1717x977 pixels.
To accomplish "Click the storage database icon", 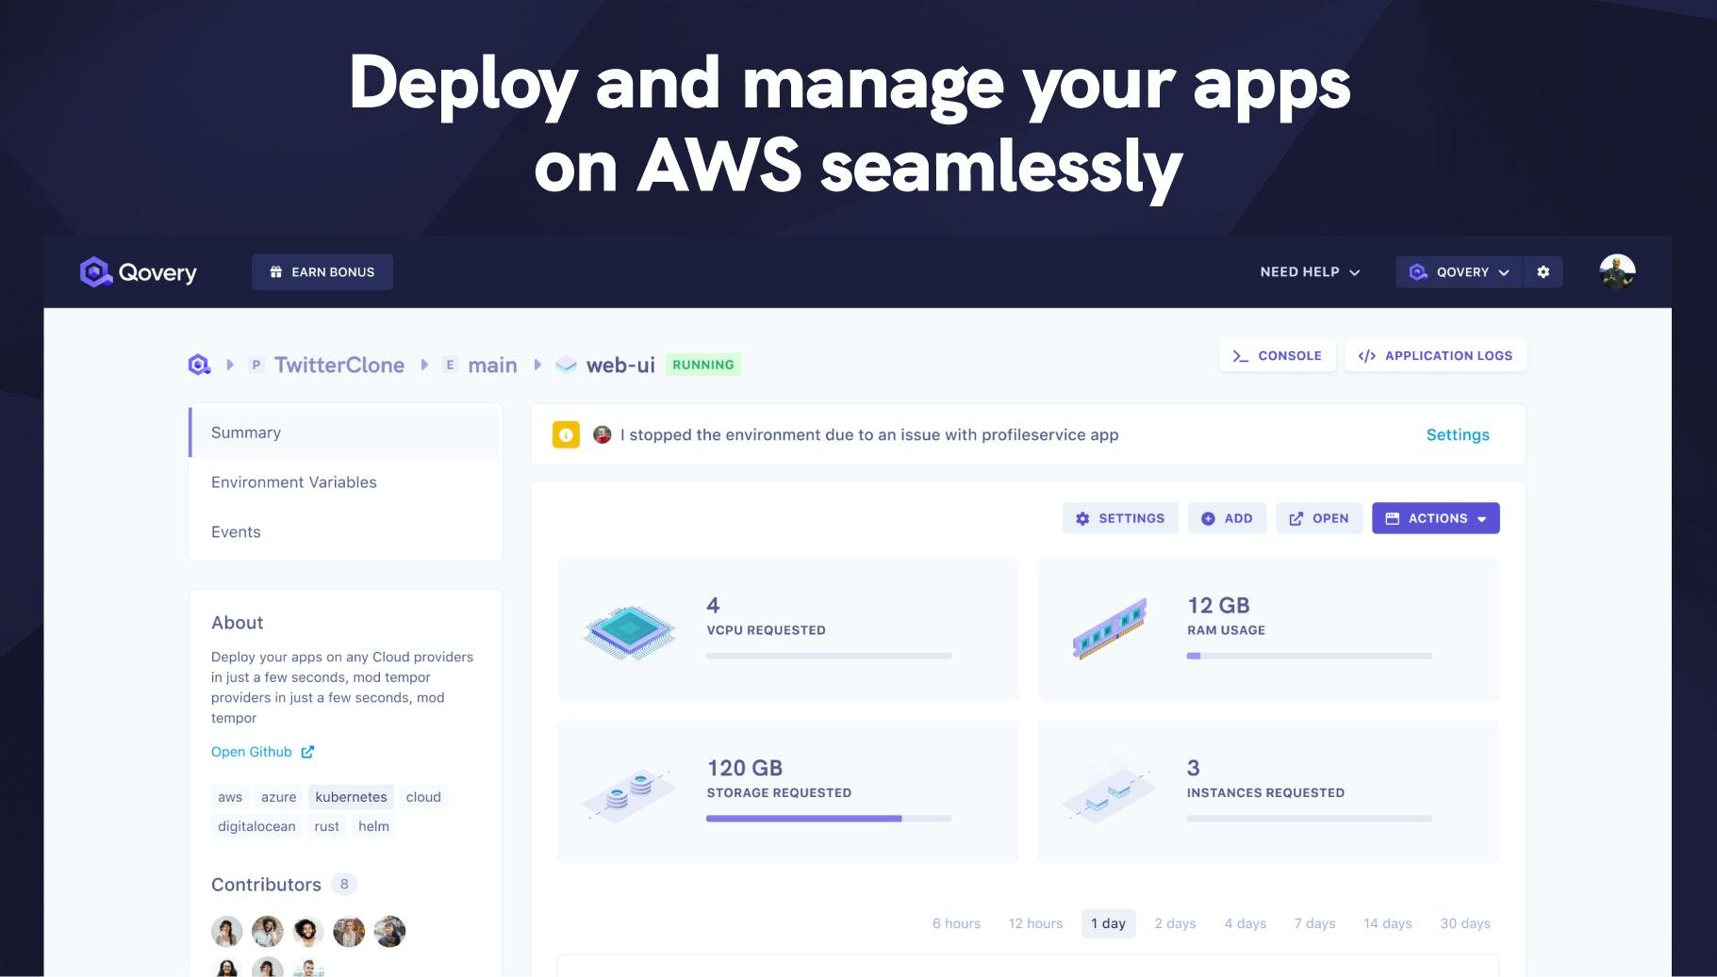I will click(629, 791).
